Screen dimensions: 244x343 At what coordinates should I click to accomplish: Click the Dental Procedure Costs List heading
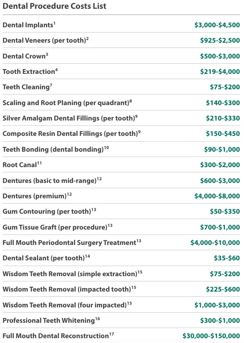pos(54,6)
